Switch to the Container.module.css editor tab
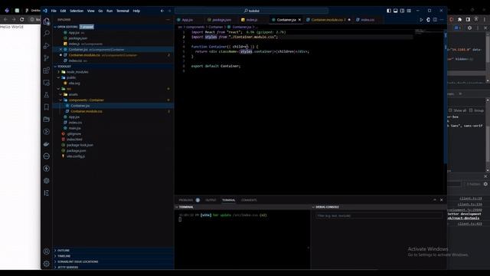The height and width of the screenshot is (276, 490). (x=327, y=20)
